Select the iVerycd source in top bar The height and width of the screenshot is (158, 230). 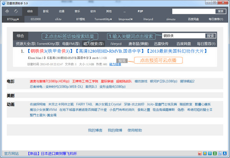(148, 19)
